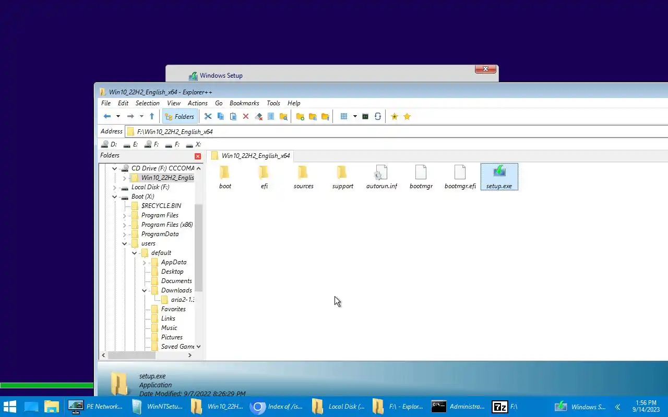Image resolution: width=668 pixels, height=417 pixels.
Task: Go back using the Back arrow
Action: tap(107, 116)
